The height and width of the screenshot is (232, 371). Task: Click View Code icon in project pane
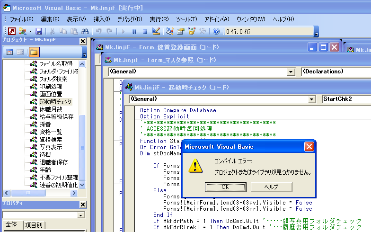[9, 52]
